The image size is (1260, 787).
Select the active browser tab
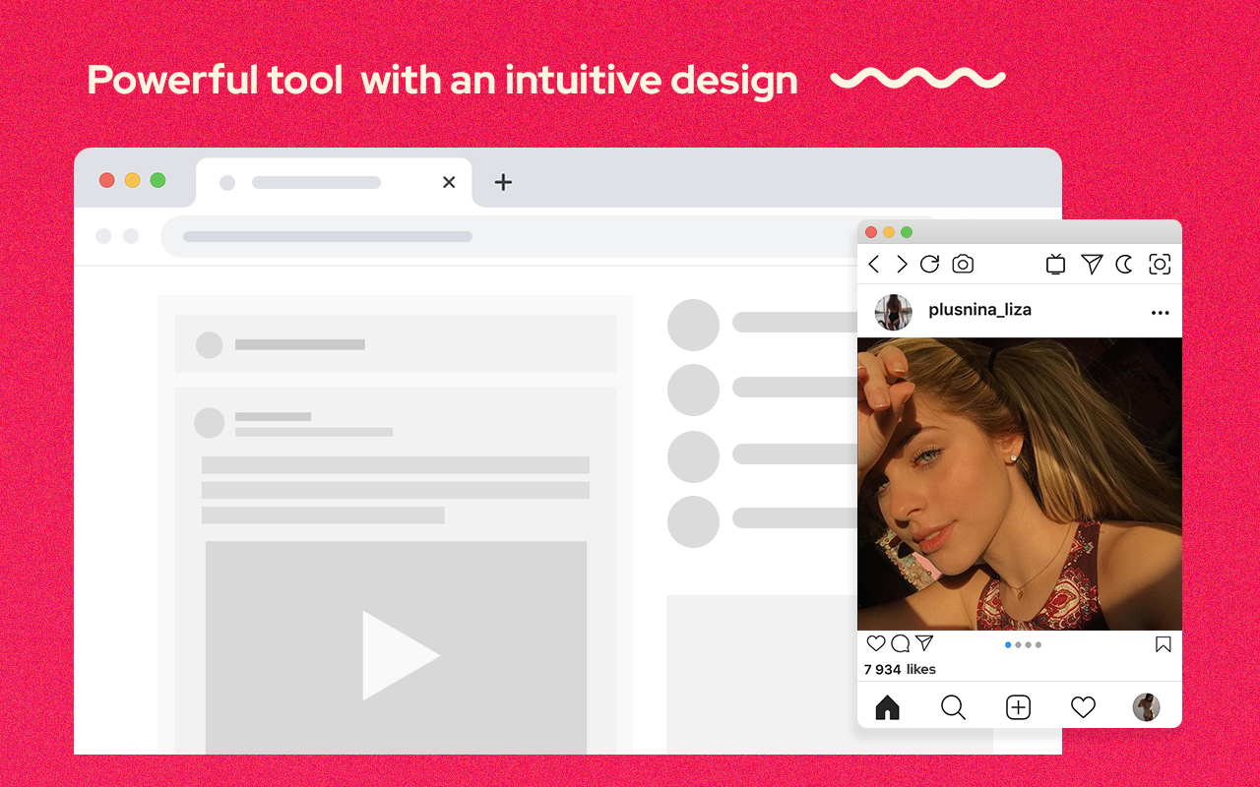[334, 182]
